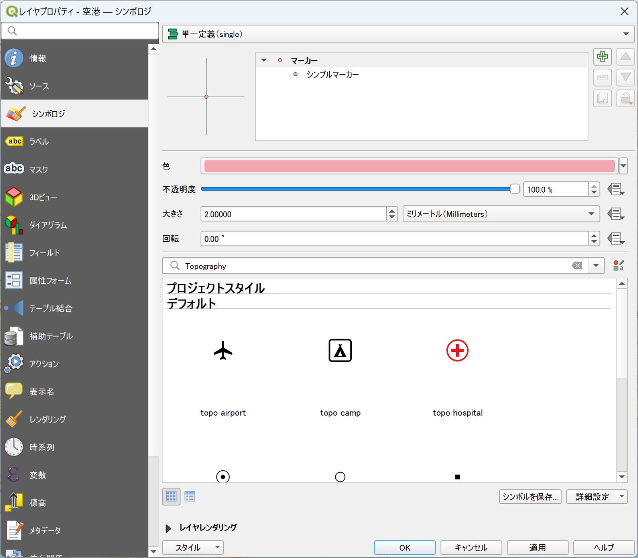Open the スタイル dropdown button

(x=193, y=548)
